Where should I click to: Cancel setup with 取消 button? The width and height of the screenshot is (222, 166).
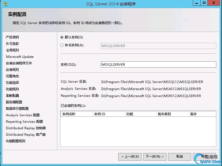tap(180, 157)
